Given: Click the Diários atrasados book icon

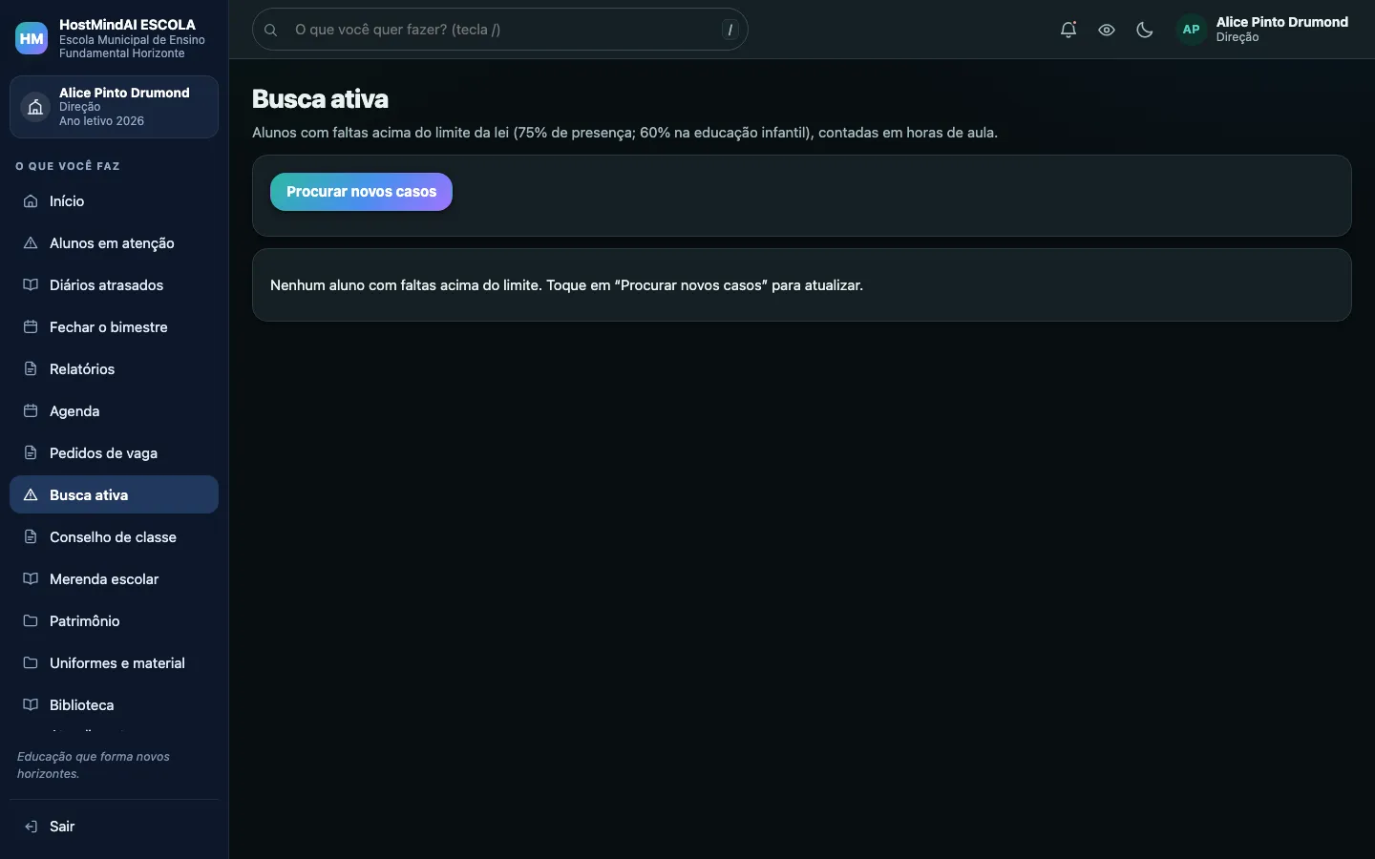Looking at the screenshot, I should click(31, 285).
